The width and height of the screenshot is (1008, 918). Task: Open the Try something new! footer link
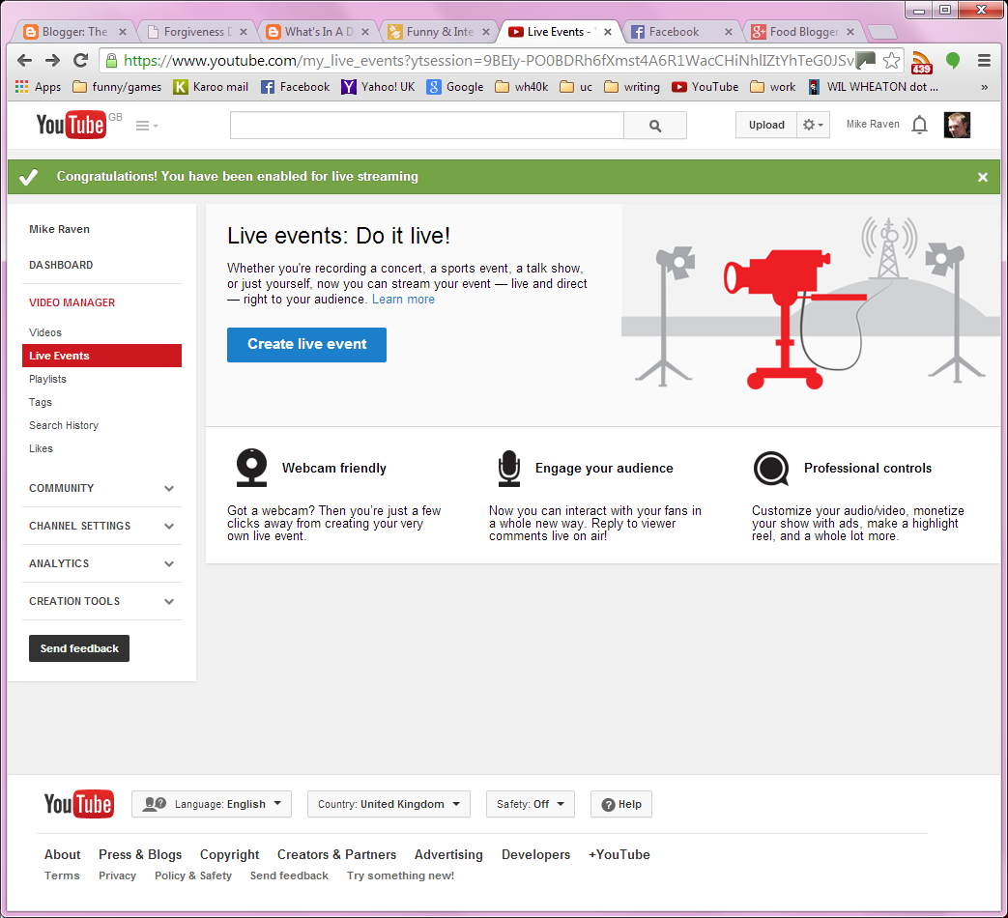(400, 875)
